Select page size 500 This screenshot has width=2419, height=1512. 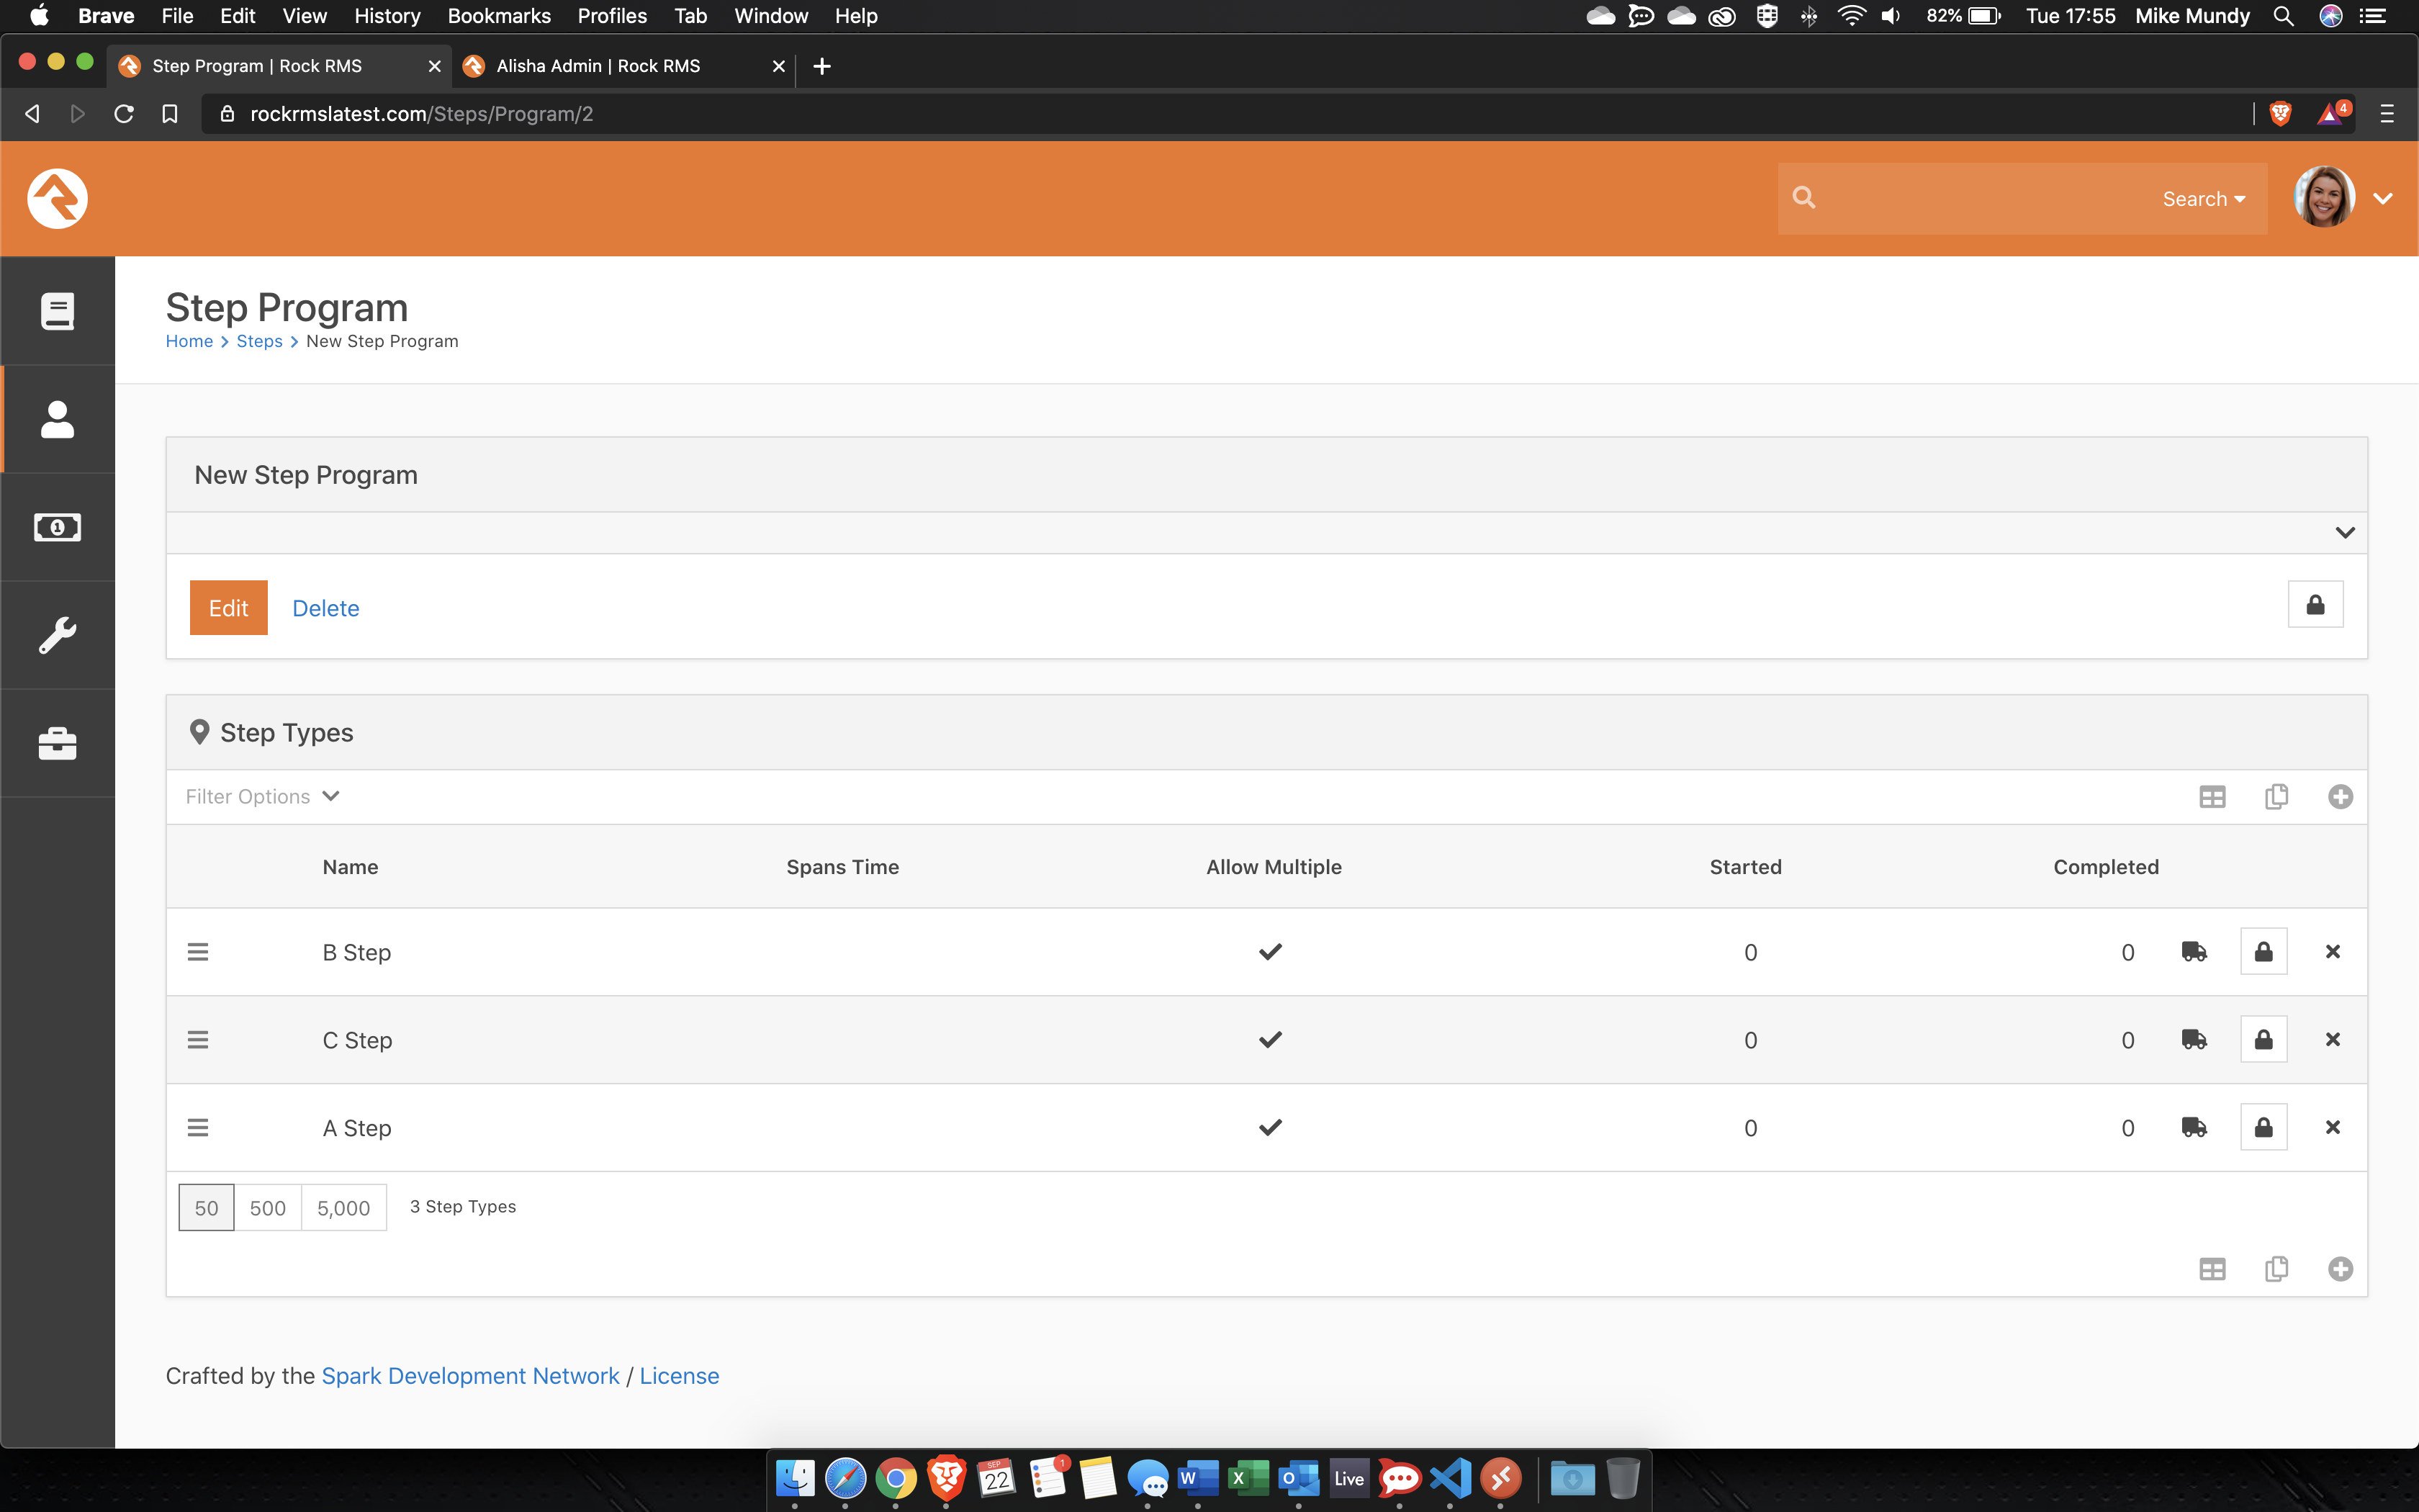pyautogui.click(x=268, y=1208)
